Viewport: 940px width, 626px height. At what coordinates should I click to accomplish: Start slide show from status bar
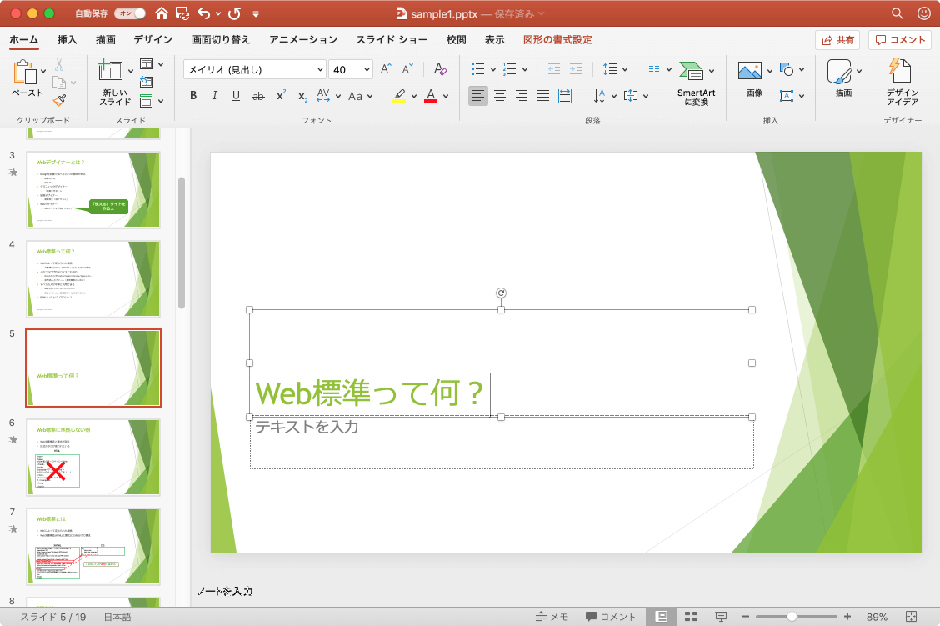(x=721, y=616)
